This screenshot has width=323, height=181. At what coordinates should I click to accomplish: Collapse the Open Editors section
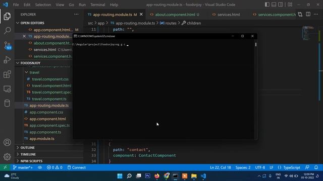(x=32, y=23)
